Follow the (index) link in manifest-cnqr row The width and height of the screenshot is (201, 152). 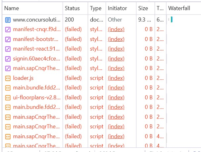coord(116,29)
